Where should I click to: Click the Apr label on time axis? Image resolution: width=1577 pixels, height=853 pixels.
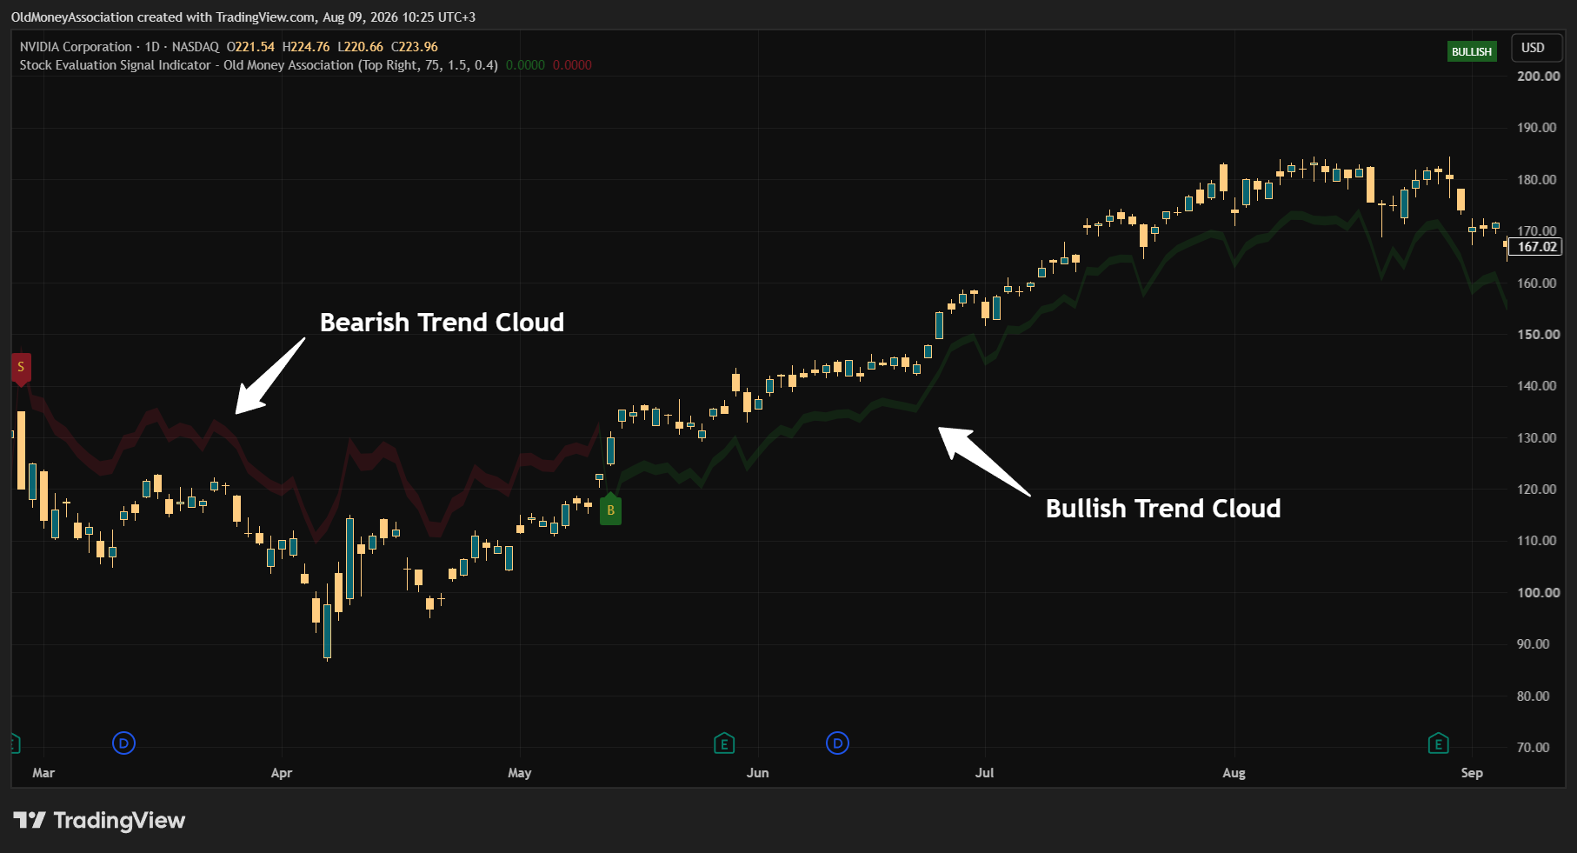pos(282,773)
